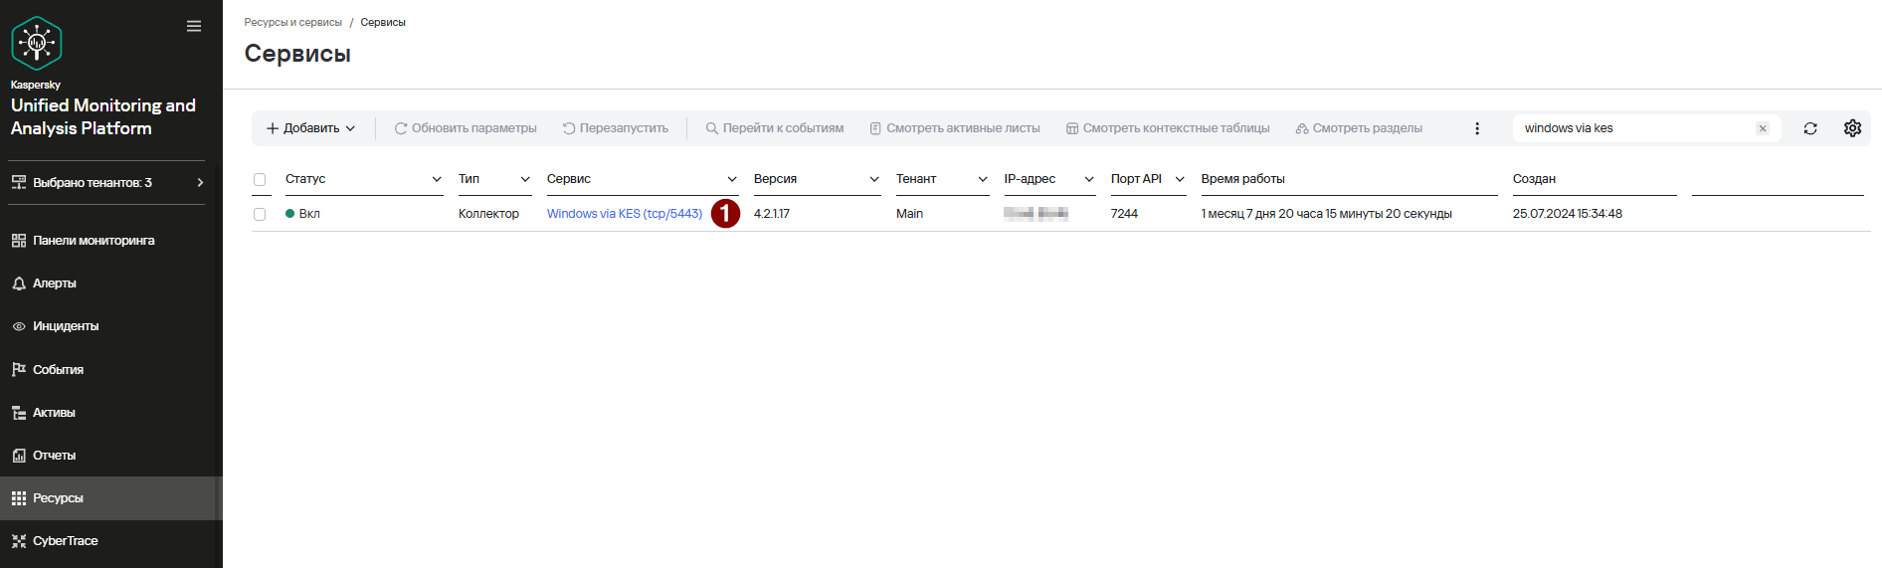Click the refresh table icon
This screenshot has width=1882, height=568.
point(1810,128)
